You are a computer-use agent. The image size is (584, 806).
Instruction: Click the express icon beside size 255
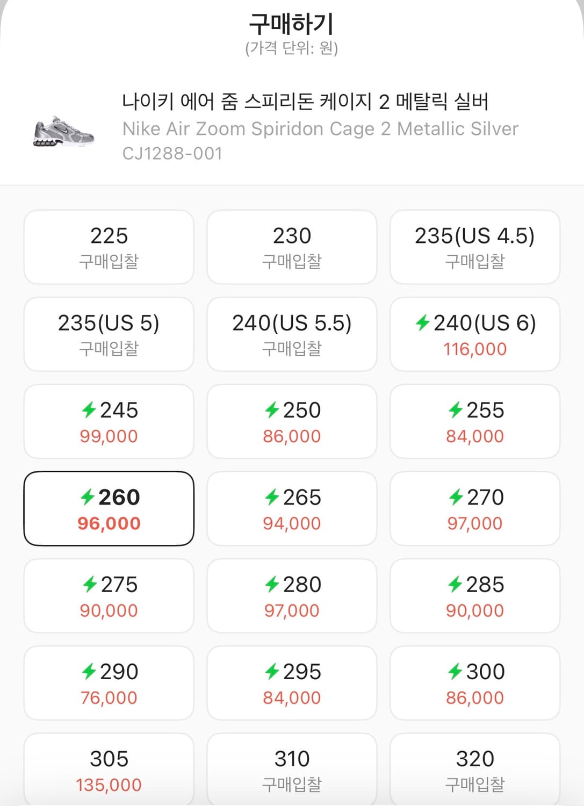(456, 410)
